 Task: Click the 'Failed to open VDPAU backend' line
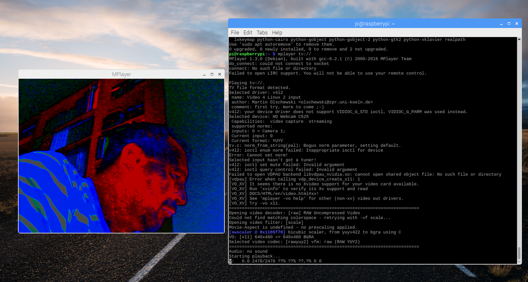tap(365, 174)
